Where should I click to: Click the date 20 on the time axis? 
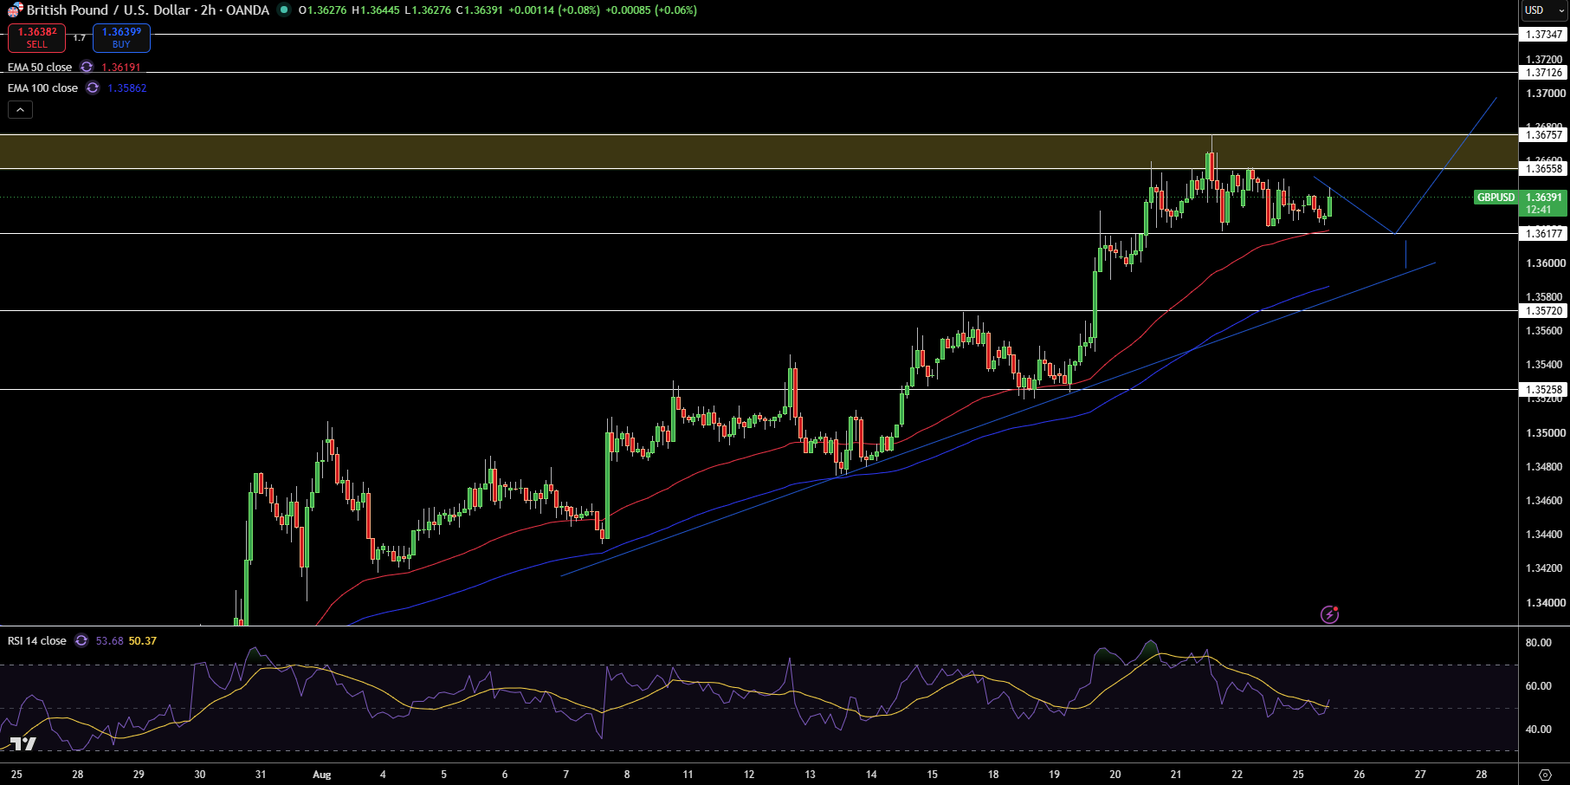tap(1115, 775)
